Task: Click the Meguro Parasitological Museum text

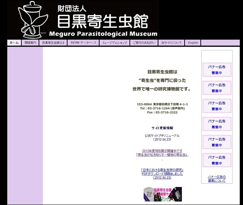Action: pos(103,34)
